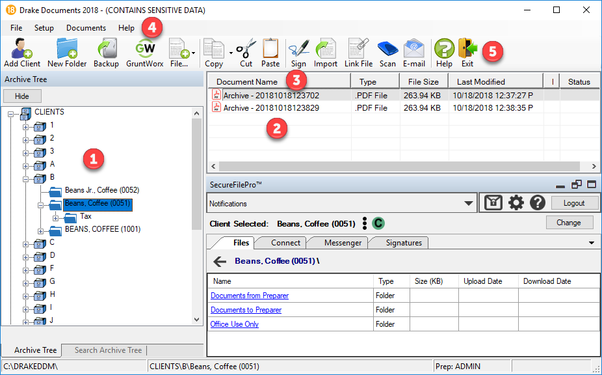The width and height of the screenshot is (602, 375).
Task: Click the Exit door icon
Action: [x=467, y=53]
